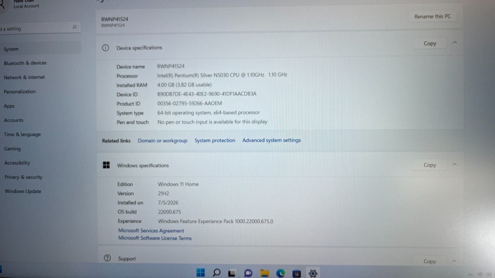Collapse the Device specifications section
This screenshot has width=495, height=278.
point(454,43)
